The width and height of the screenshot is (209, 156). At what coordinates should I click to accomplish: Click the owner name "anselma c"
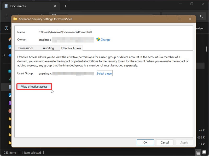(45, 40)
